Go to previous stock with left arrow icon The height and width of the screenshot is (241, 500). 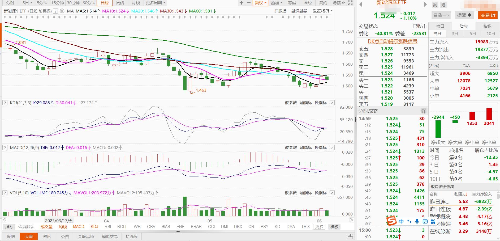[x=361, y=5]
